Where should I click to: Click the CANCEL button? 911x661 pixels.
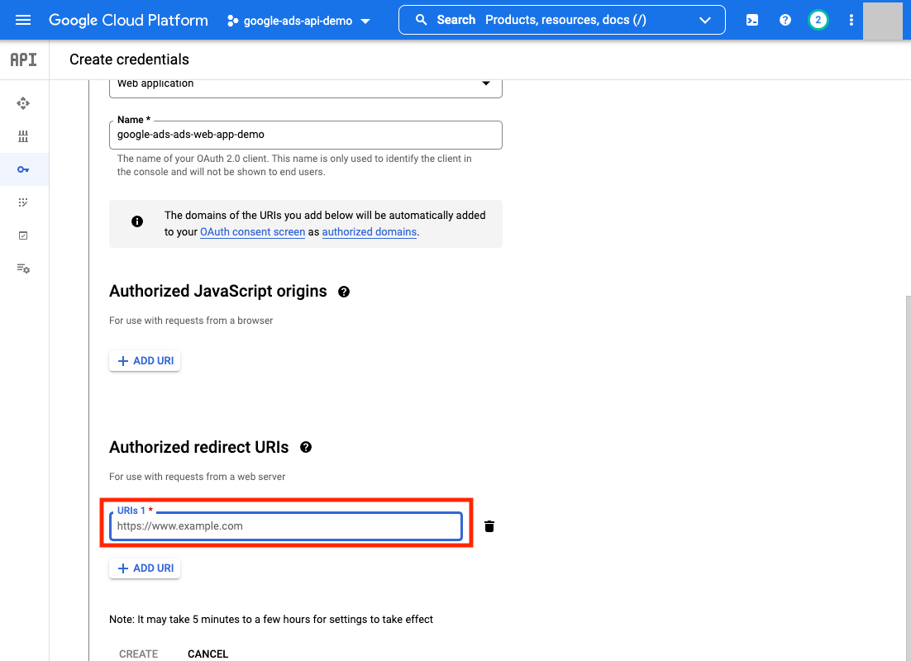click(x=208, y=654)
